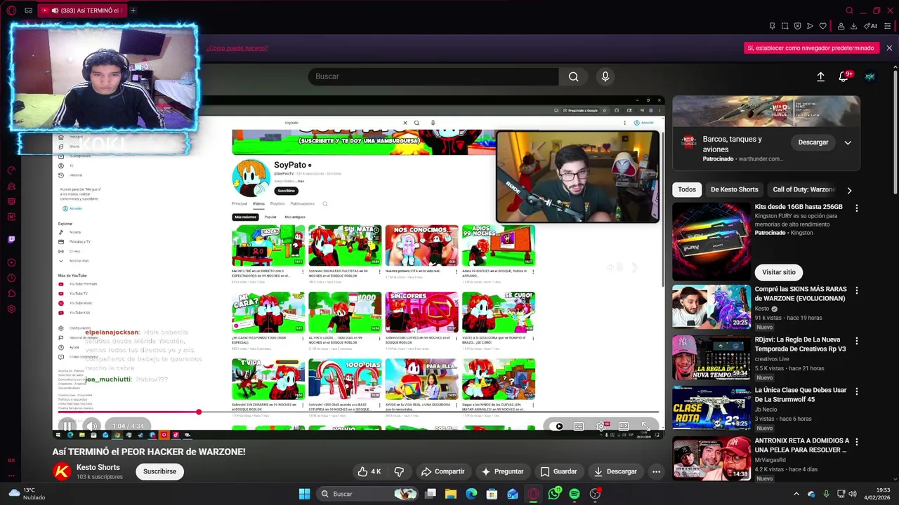Open the Windows Start menu

(x=304, y=494)
